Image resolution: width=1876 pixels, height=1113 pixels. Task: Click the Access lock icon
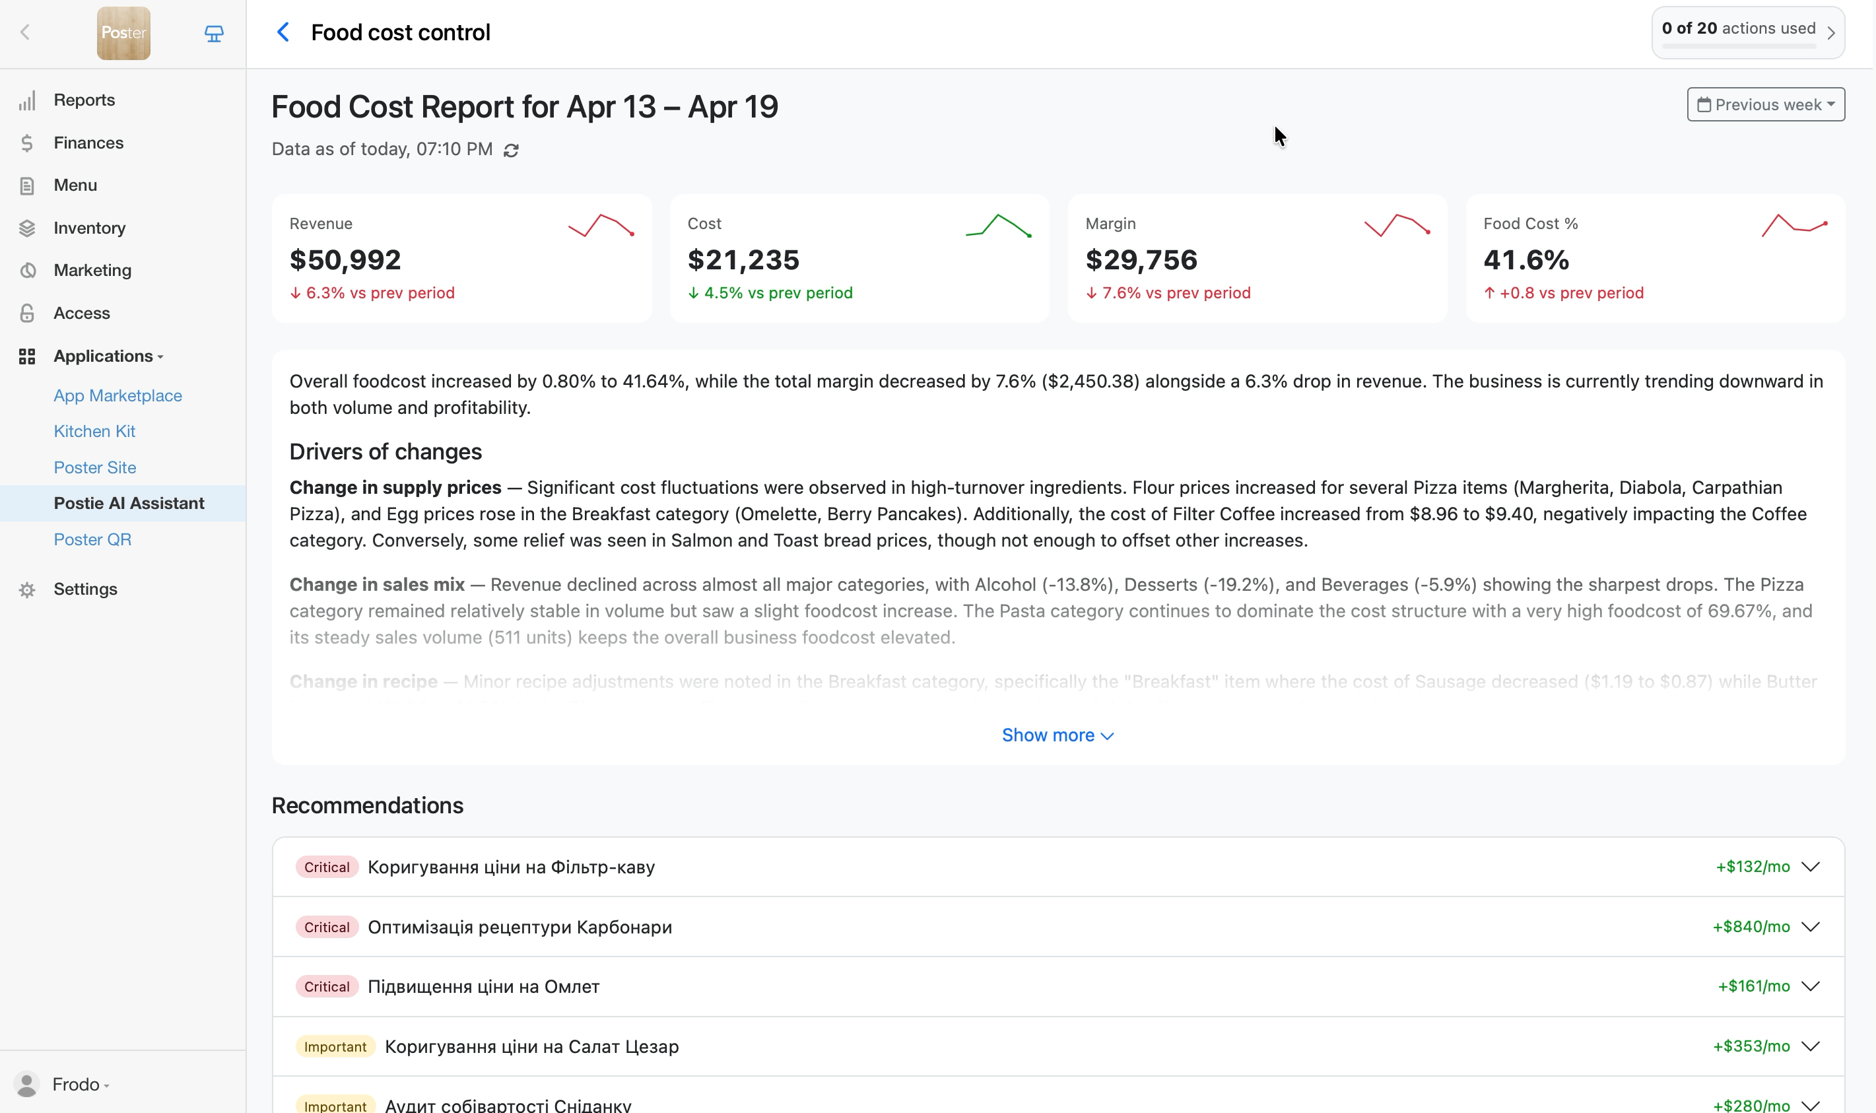point(27,314)
